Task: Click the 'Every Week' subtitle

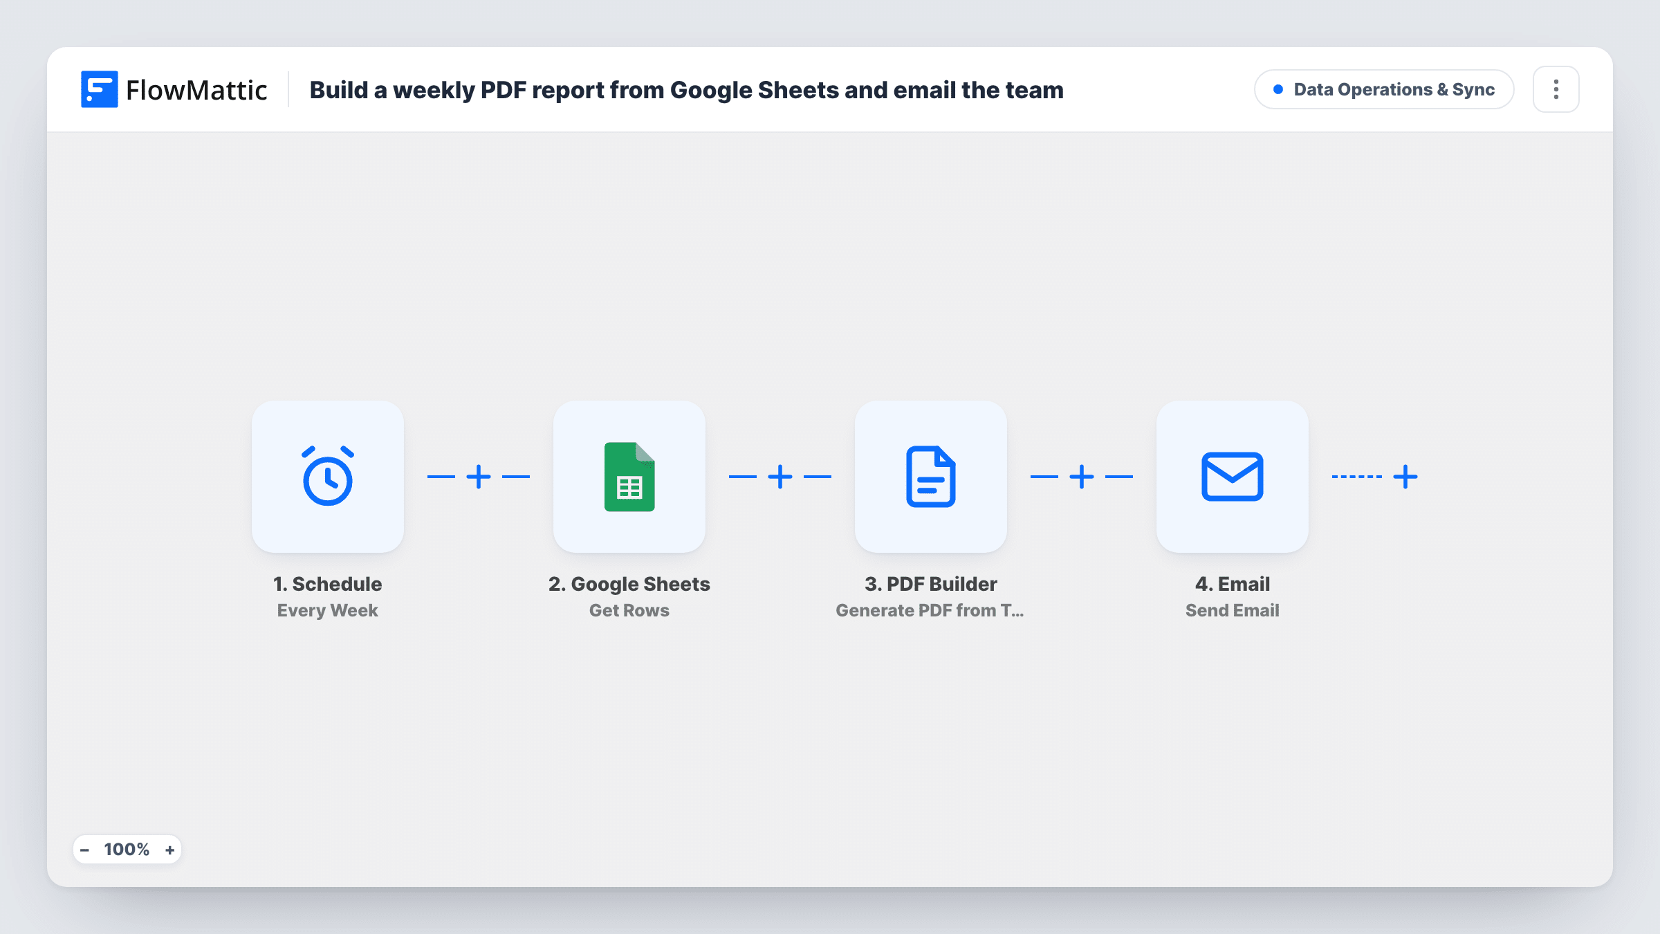Action: 328,610
